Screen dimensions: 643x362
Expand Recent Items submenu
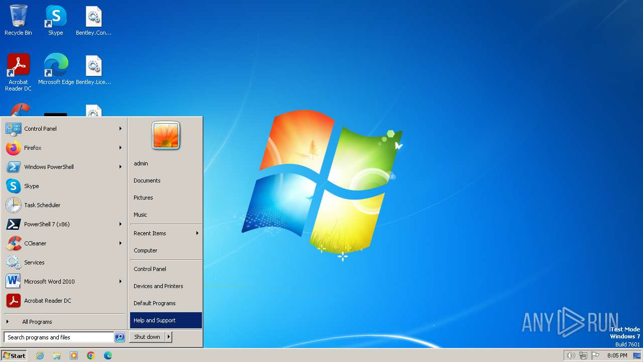click(x=166, y=233)
